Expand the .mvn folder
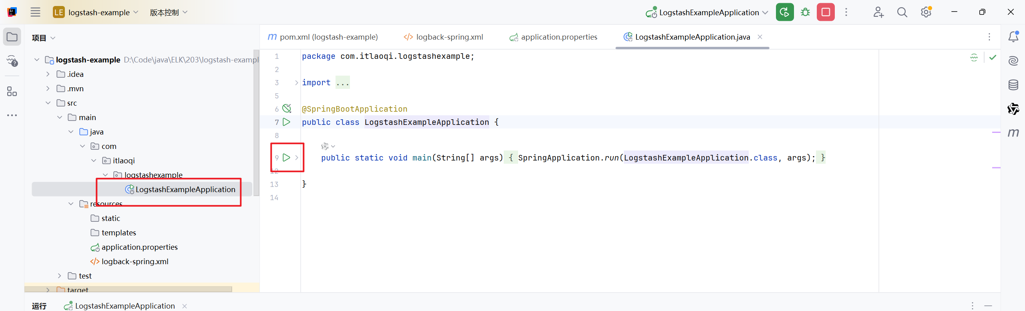Image resolution: width=1025 pixels, height=311 pixels. point(48,88)
